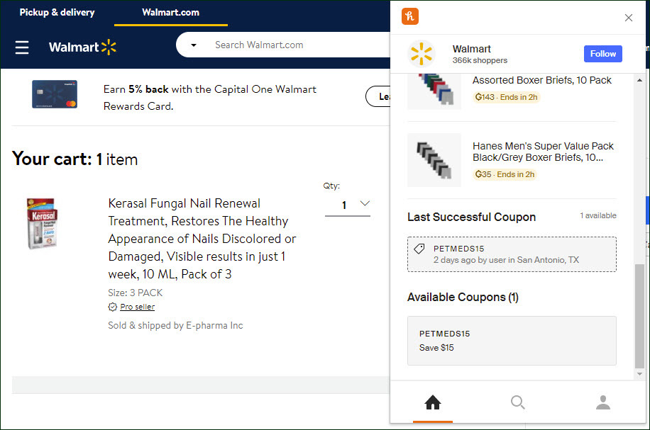Click the Last Successful Coupon heading
This screenshot has width=650, height=430.
tap(471, 217)
